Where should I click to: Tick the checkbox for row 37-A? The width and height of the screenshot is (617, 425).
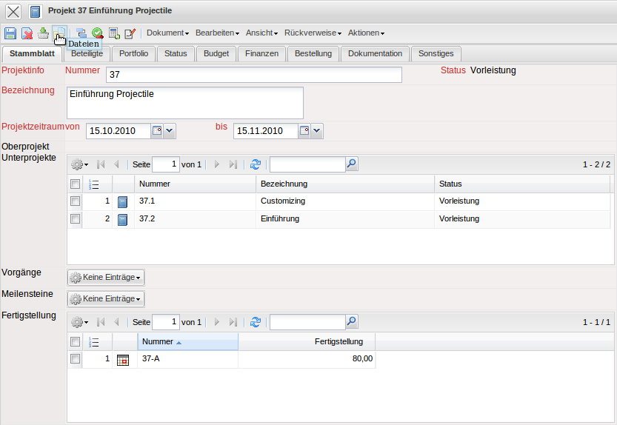point(75,358)
